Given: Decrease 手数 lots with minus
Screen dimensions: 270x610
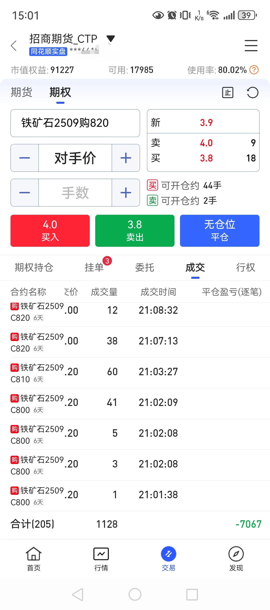Looking at the screenshot, I should tap(24, 192).
